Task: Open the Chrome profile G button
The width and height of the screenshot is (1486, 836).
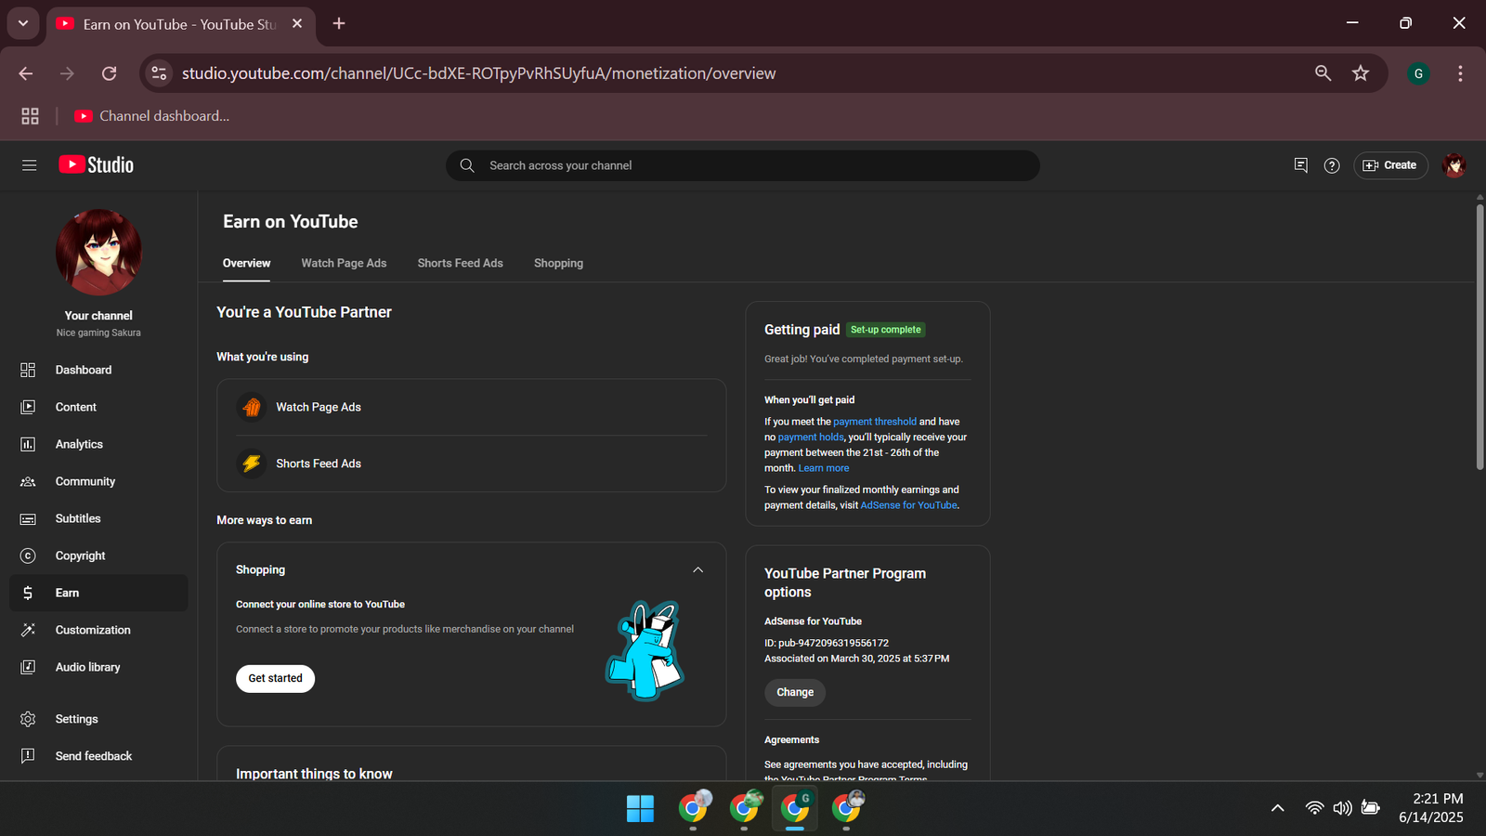Action: [1418, 73]
